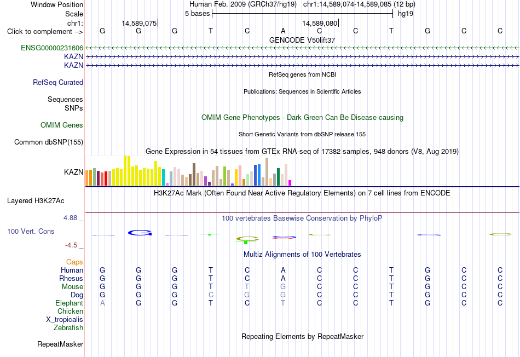Click the Window Position label
Image resolution: width=520 pixels, height=357 pixels.
[x=57, y=4]
